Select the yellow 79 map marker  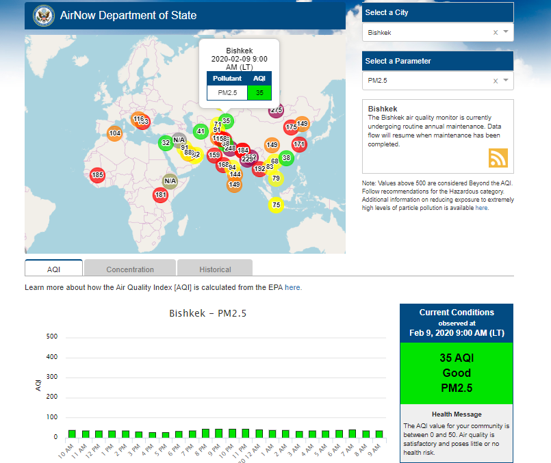tap(275, 179)
